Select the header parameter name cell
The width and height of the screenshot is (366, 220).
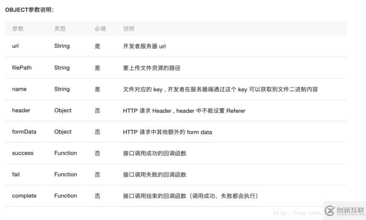pos(21,110)
